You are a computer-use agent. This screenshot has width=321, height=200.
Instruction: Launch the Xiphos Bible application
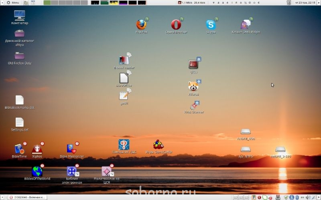click(37, 149)
